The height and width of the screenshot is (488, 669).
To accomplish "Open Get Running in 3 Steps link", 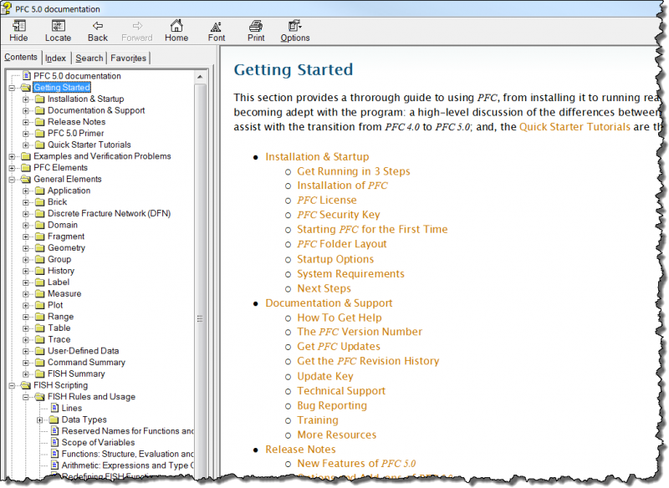I will pos(353,171).
